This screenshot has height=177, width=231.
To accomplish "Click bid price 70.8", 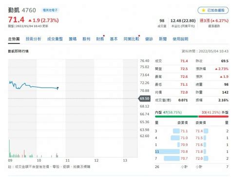I will pos(184,152).
